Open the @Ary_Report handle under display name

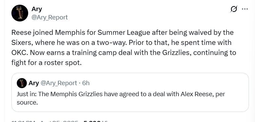[50, 17]
